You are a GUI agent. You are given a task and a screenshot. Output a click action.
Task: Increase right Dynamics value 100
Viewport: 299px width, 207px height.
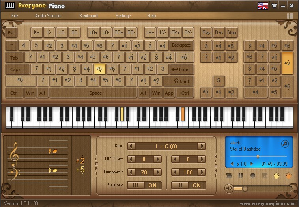coord(202,172)
